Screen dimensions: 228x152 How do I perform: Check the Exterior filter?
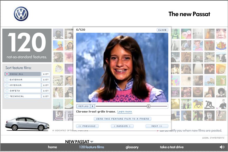pyautogui.click(x=7, y=80)
